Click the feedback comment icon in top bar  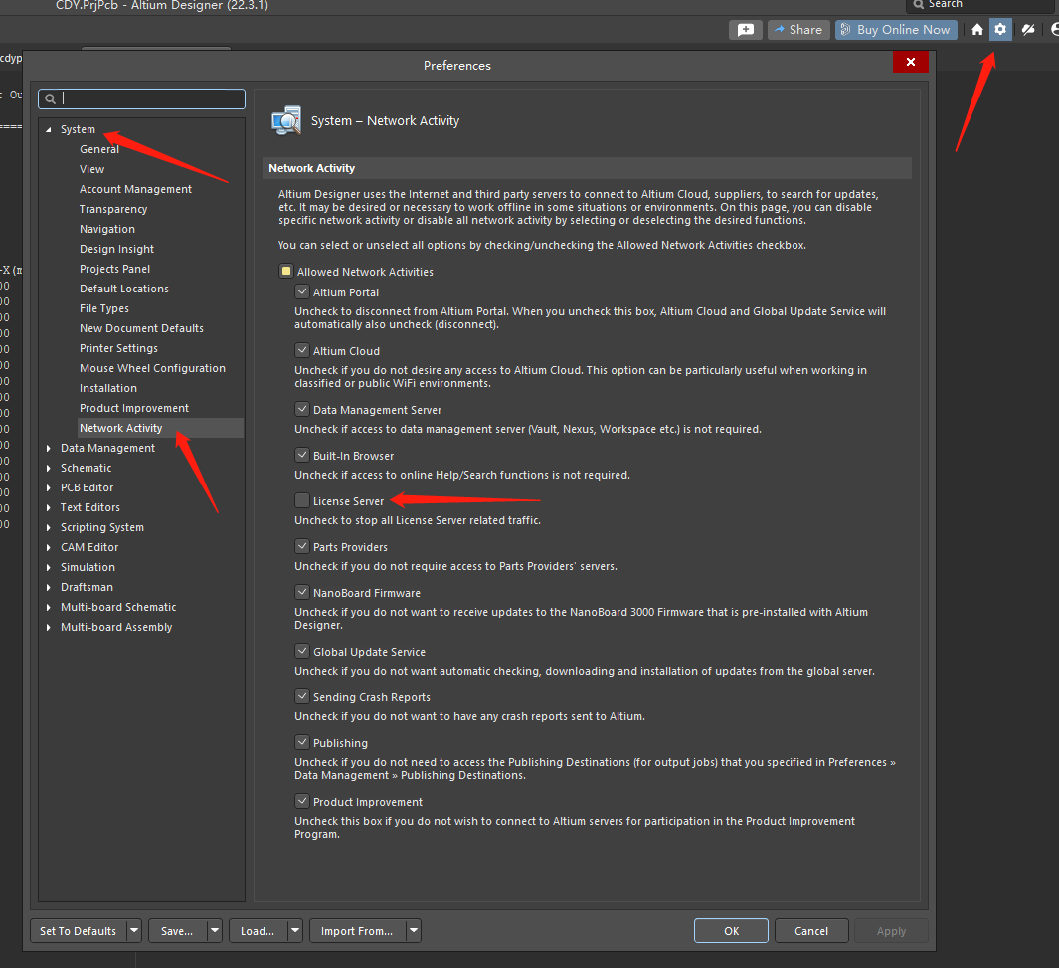coord(746,30)
